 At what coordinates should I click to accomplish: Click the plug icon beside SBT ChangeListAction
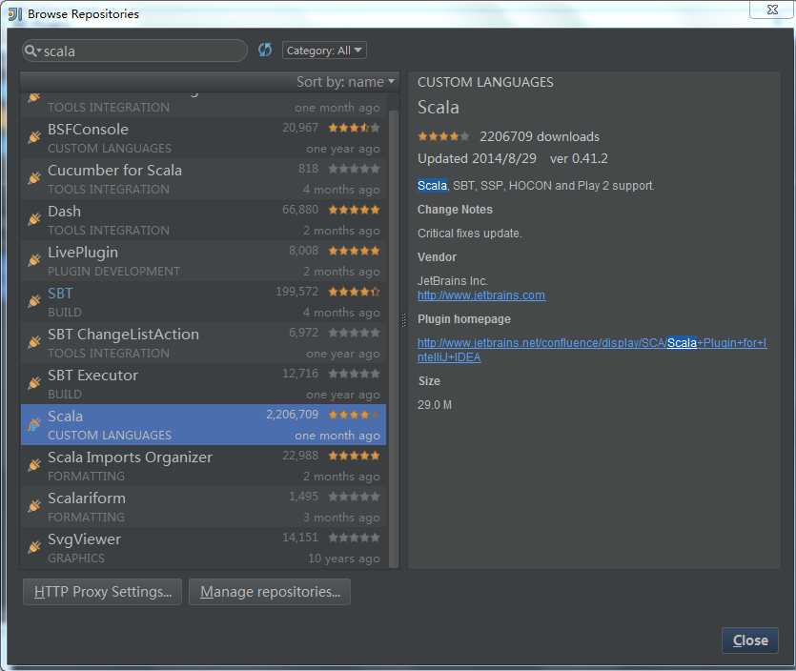tap(34, 342)
